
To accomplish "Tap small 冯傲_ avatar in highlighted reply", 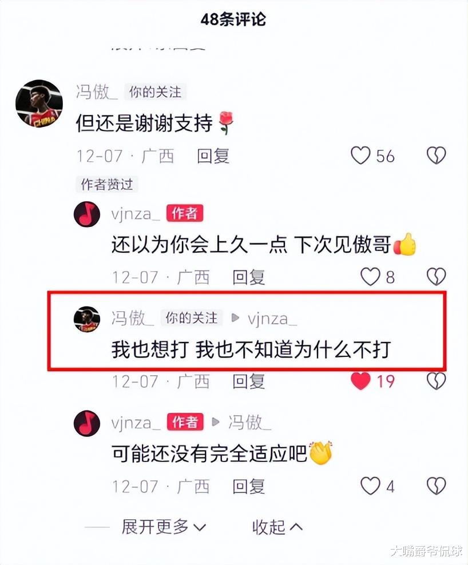I will click(87, 319).
